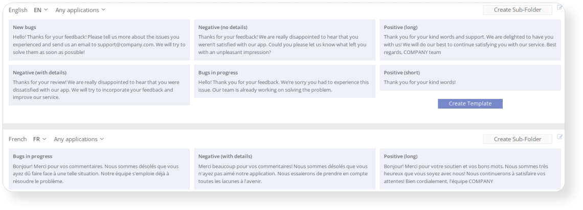The image size is (583, 210).
Task: Click Create Sub-Folder in English section
Action: click(518, 10)
